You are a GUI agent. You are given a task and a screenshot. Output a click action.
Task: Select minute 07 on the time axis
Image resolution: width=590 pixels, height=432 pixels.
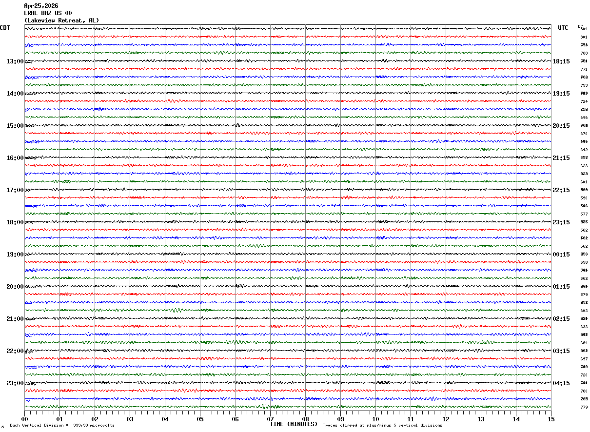pyautogui.click(x=270, y=419)
